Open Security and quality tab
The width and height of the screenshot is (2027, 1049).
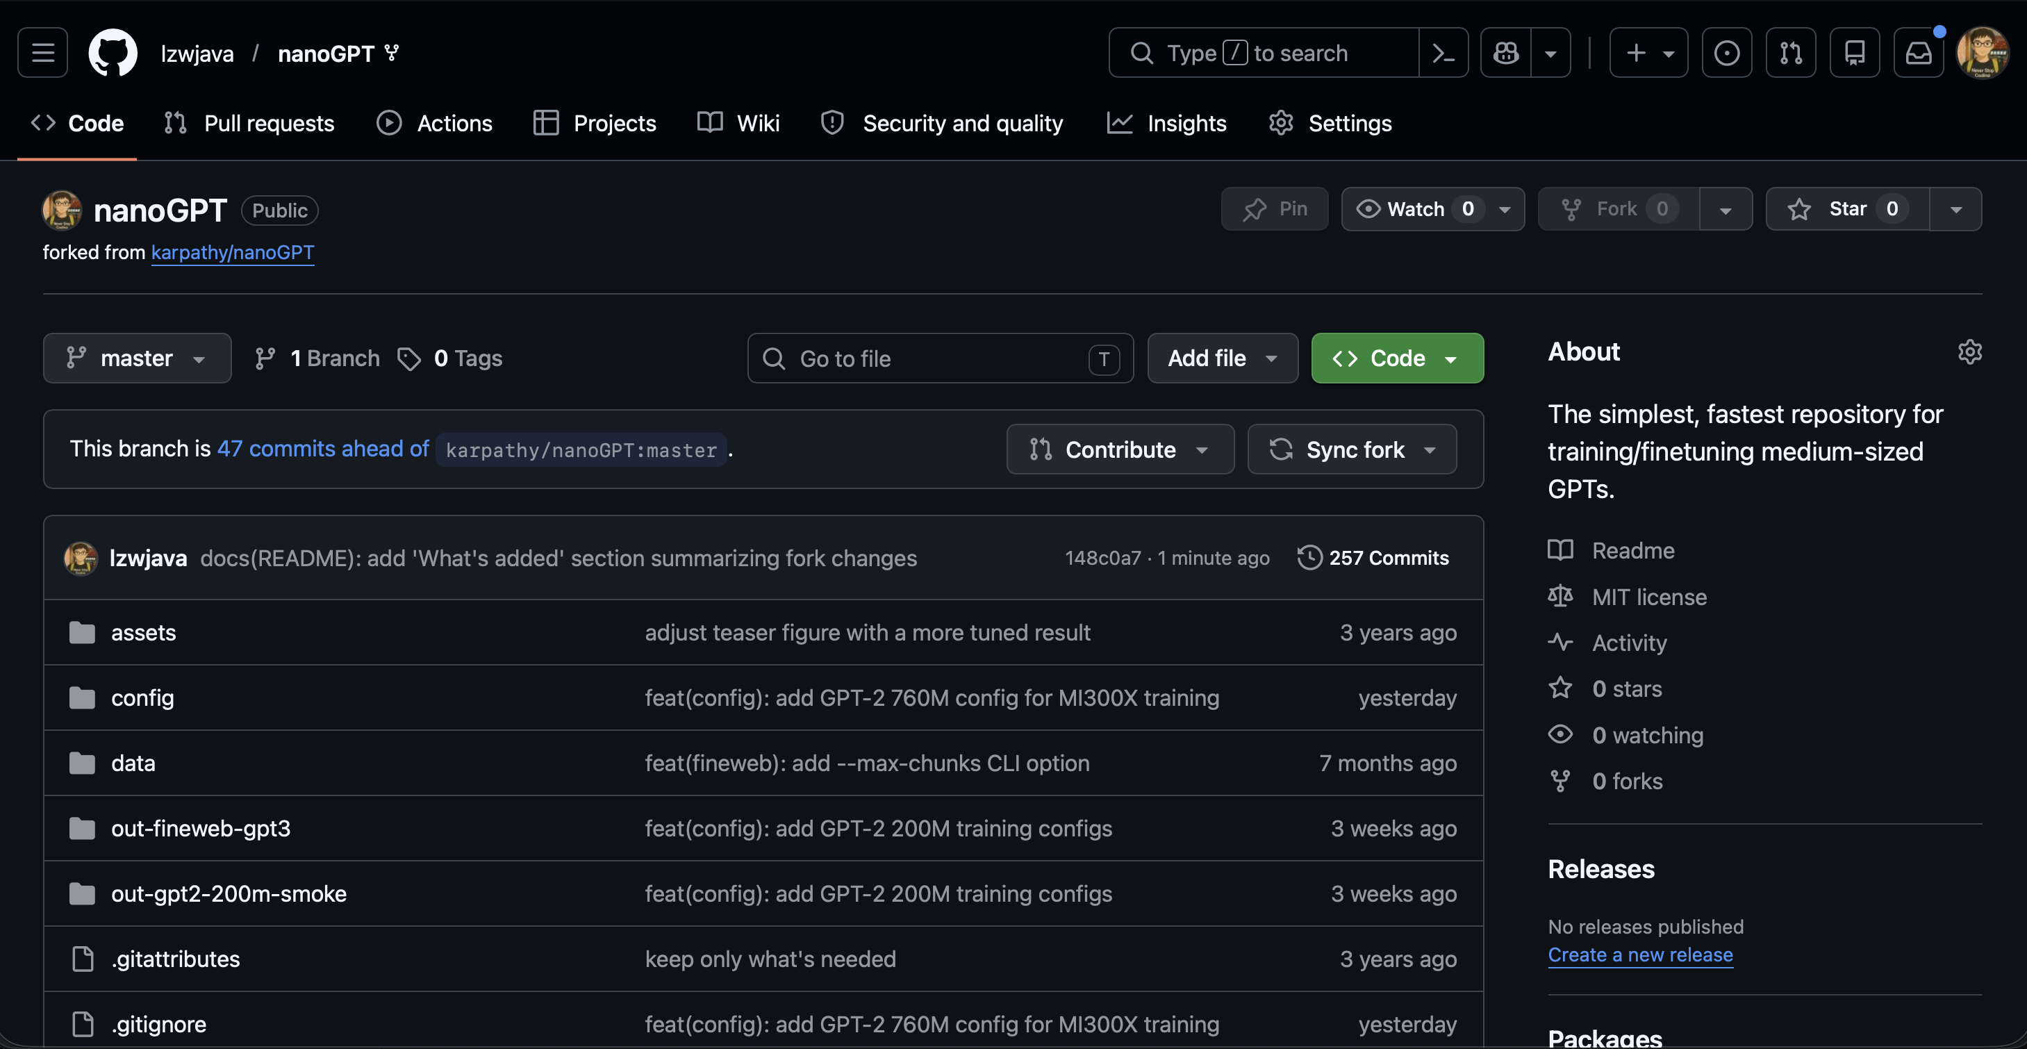tap(942, 123)
